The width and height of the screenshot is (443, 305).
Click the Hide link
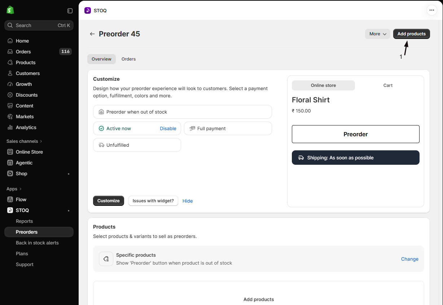coord(188,201)
